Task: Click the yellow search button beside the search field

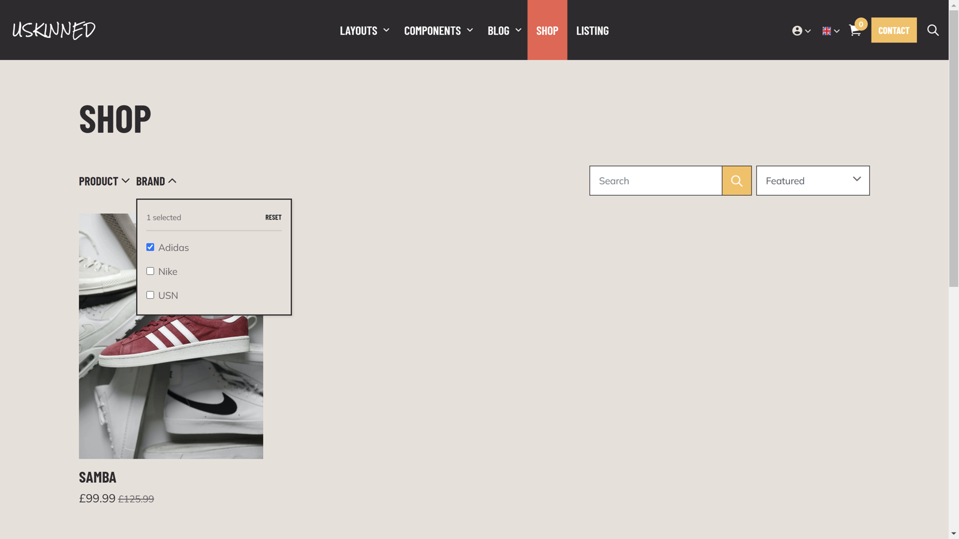Action: (x=737, y=180)
